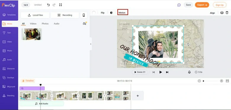Click the main play button
Viewport: 231px width, 110px height.
coord(161,72)
